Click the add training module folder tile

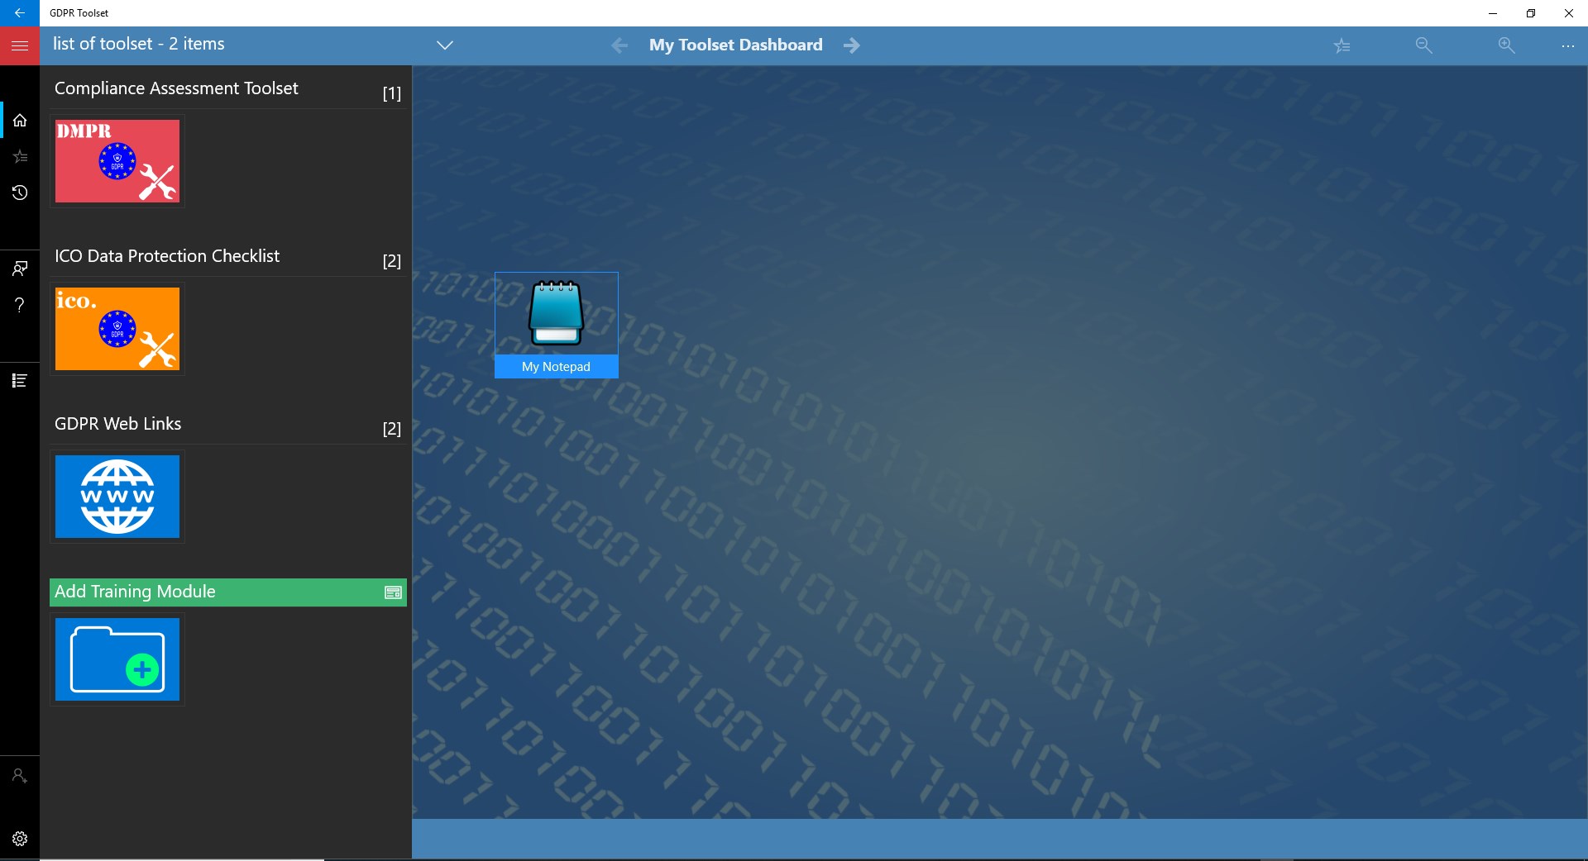point(117,659)
